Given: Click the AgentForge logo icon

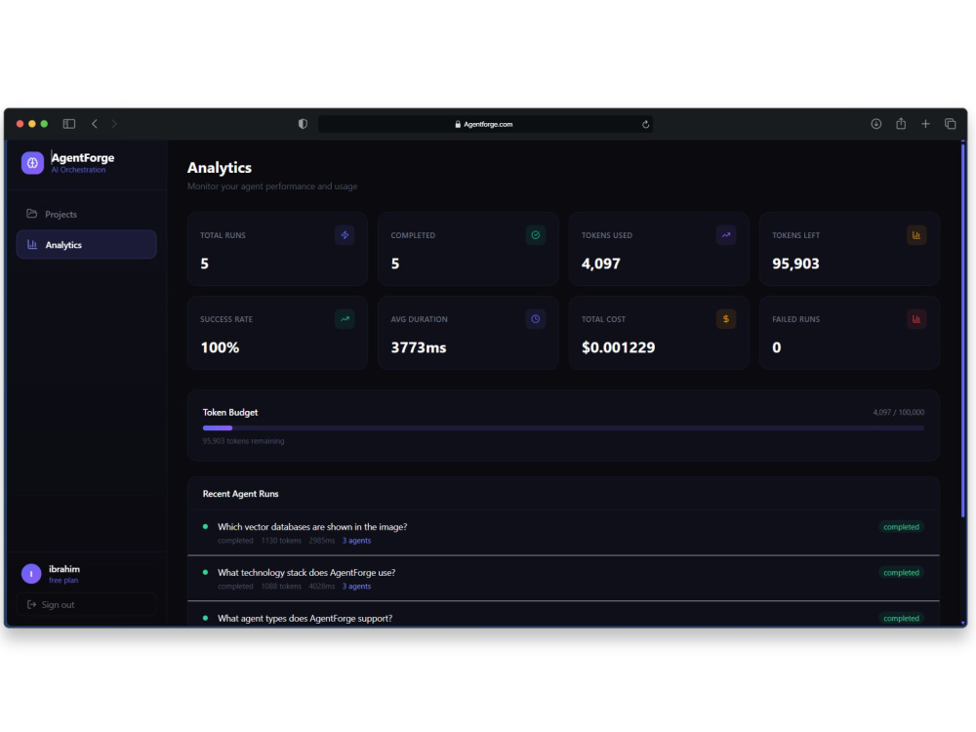Looking at the screenshot, I should click(x=32, y=163).
